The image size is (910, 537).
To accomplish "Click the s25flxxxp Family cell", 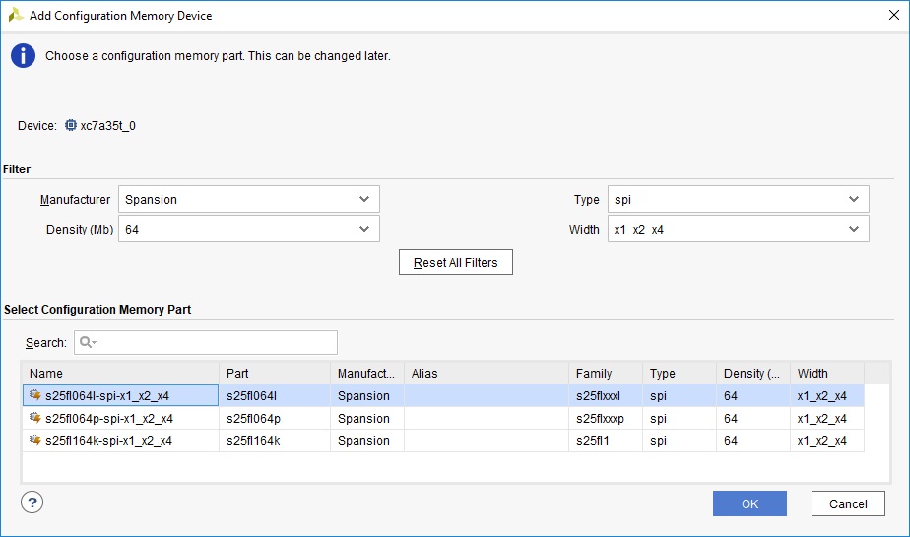I will pos(606,419).
